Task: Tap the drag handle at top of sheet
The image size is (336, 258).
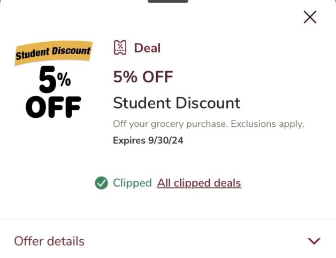Action: [167, 1]
